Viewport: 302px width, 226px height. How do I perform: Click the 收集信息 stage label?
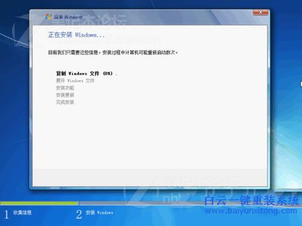[x=22, y=213]
